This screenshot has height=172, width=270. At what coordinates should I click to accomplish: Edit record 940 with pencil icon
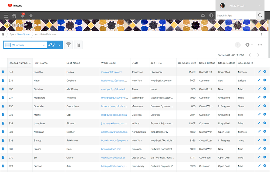259,72
